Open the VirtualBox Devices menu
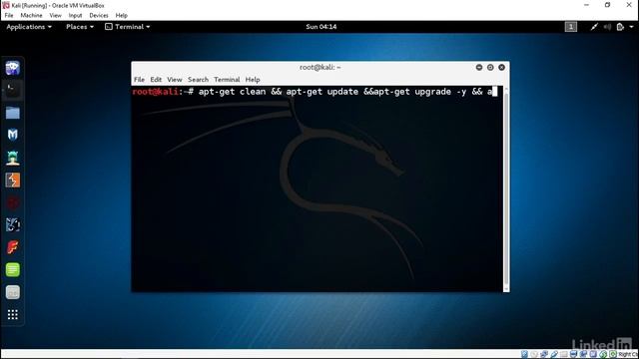The image size is (639, 359). (x=99, y=16)
